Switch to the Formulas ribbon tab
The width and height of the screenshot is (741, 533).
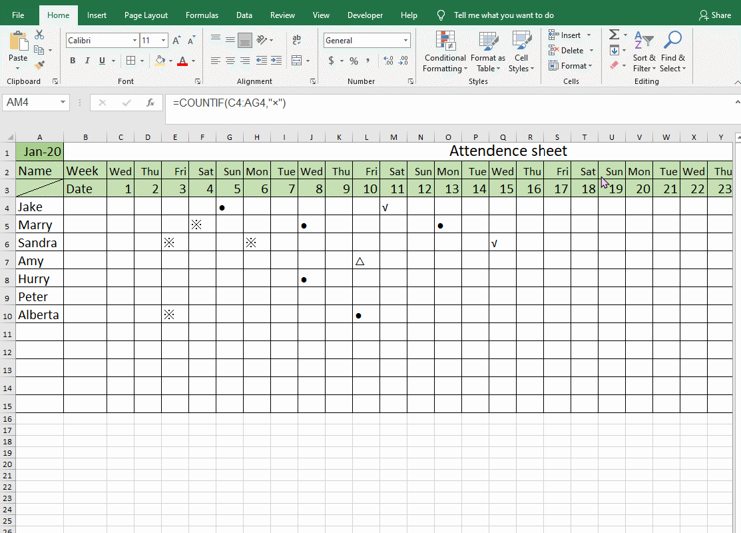point(201,15)
